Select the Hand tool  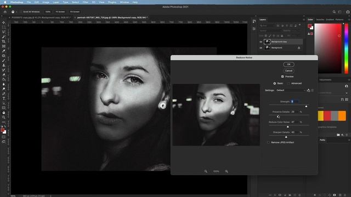tap(4, 113)
